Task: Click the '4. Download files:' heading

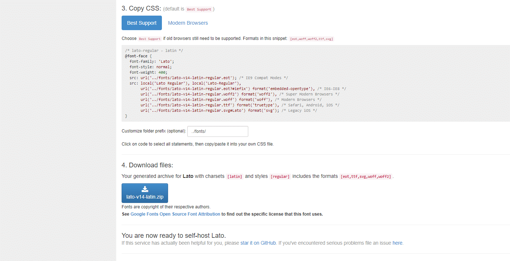Action: point(147,165)
